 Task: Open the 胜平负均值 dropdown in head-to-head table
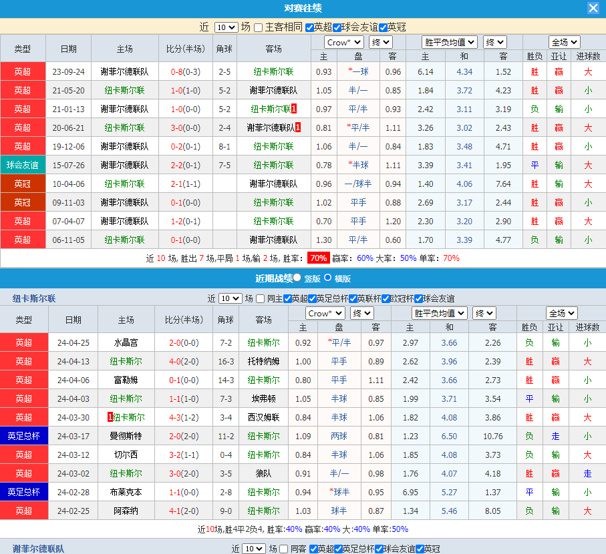pos(450,42)
